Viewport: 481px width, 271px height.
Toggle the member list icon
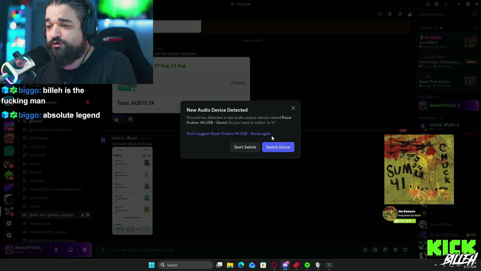tap(410, 14)
